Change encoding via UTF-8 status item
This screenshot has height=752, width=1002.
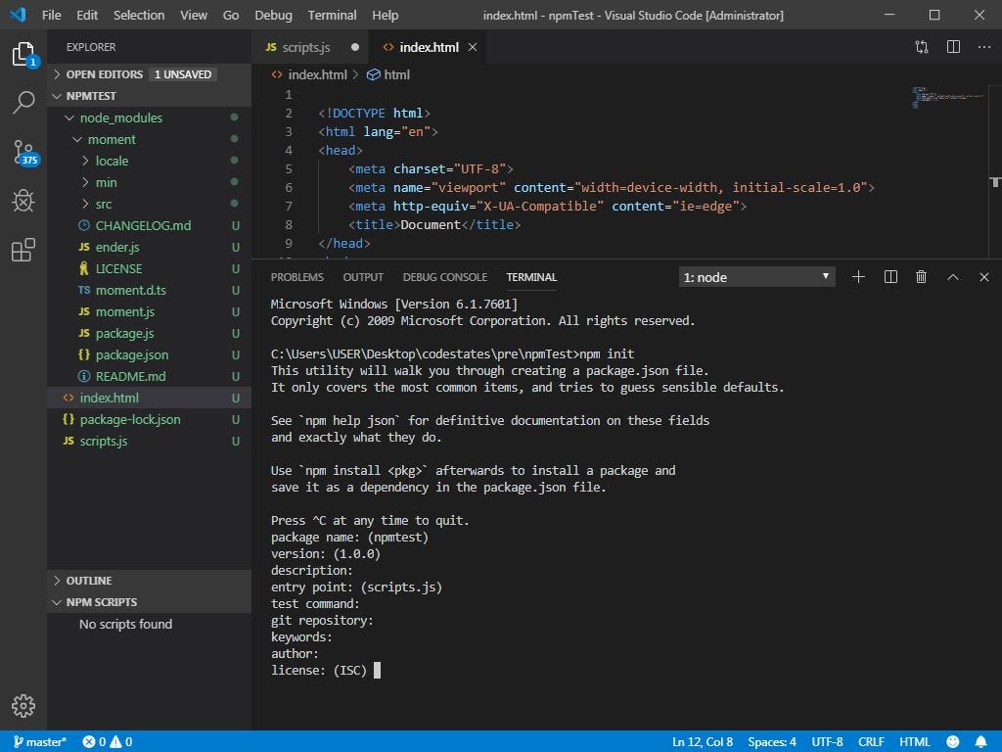click(827, 742)
